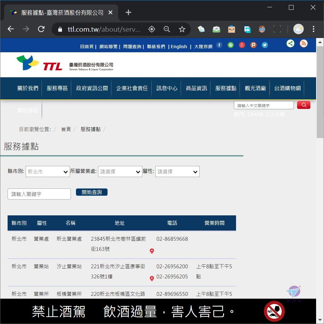Click the owl-face extension icon
This screenshot has height=324, width=324.
(x=262, y=29)
